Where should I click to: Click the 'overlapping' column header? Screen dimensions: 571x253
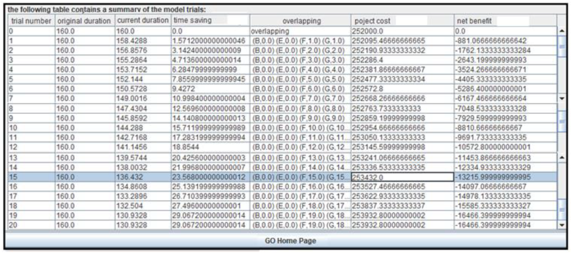click(300, 21)
